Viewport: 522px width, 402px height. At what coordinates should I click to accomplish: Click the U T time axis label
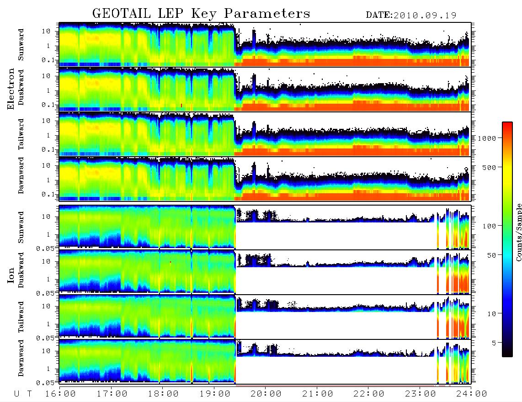point(23,394)
